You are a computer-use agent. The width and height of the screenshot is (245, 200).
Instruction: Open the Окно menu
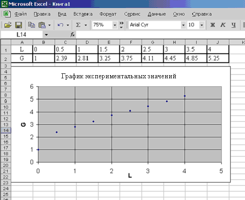179,14
